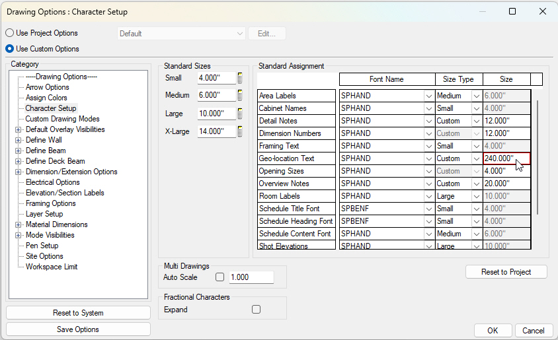Enable the Auto Scale checkbox
The image size is (558, 340).
(220, 277)
